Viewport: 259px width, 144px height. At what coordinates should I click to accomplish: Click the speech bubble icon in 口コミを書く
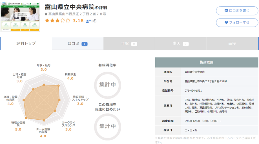point(226,11)
